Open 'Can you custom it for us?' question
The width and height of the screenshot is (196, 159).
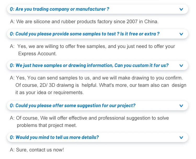(92, 66)
